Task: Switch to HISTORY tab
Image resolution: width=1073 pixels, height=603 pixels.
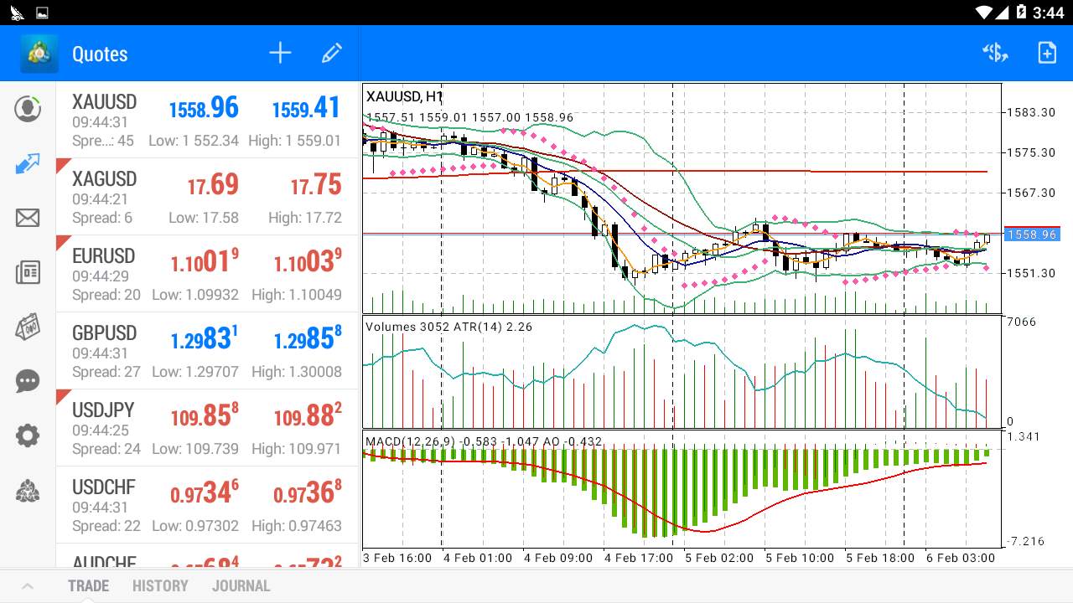Action: coord(160,586)
